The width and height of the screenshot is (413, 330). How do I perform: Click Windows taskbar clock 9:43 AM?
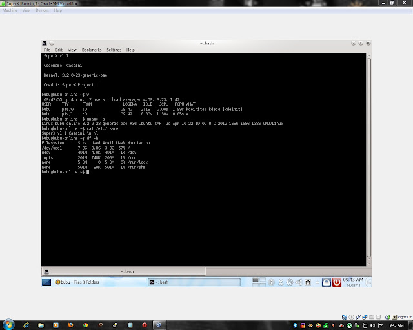396,325
